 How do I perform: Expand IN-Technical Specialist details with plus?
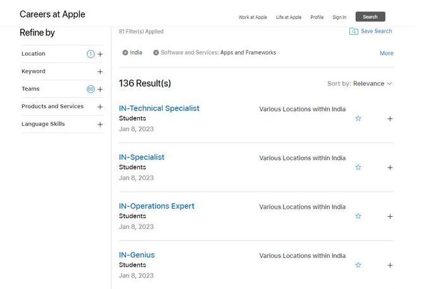(390, 118)
